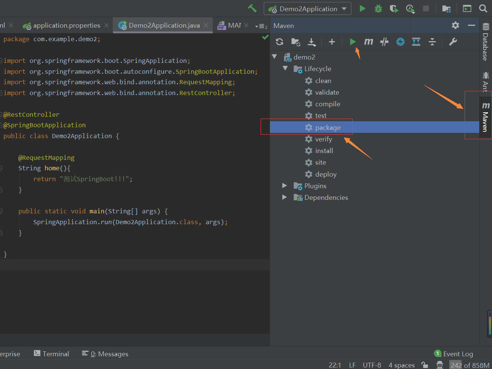Click the Download Sources icon in Maven toolbar

point(312,42)
